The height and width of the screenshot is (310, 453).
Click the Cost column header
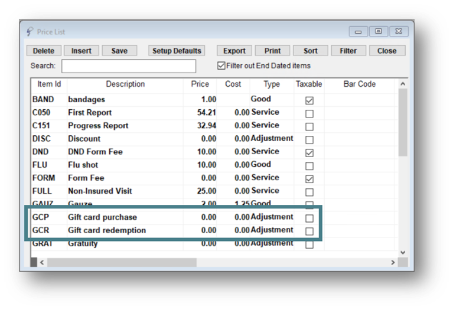tap(233, 84)
